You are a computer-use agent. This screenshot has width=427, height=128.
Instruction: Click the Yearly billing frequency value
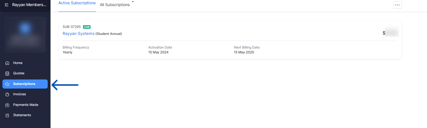67,52
